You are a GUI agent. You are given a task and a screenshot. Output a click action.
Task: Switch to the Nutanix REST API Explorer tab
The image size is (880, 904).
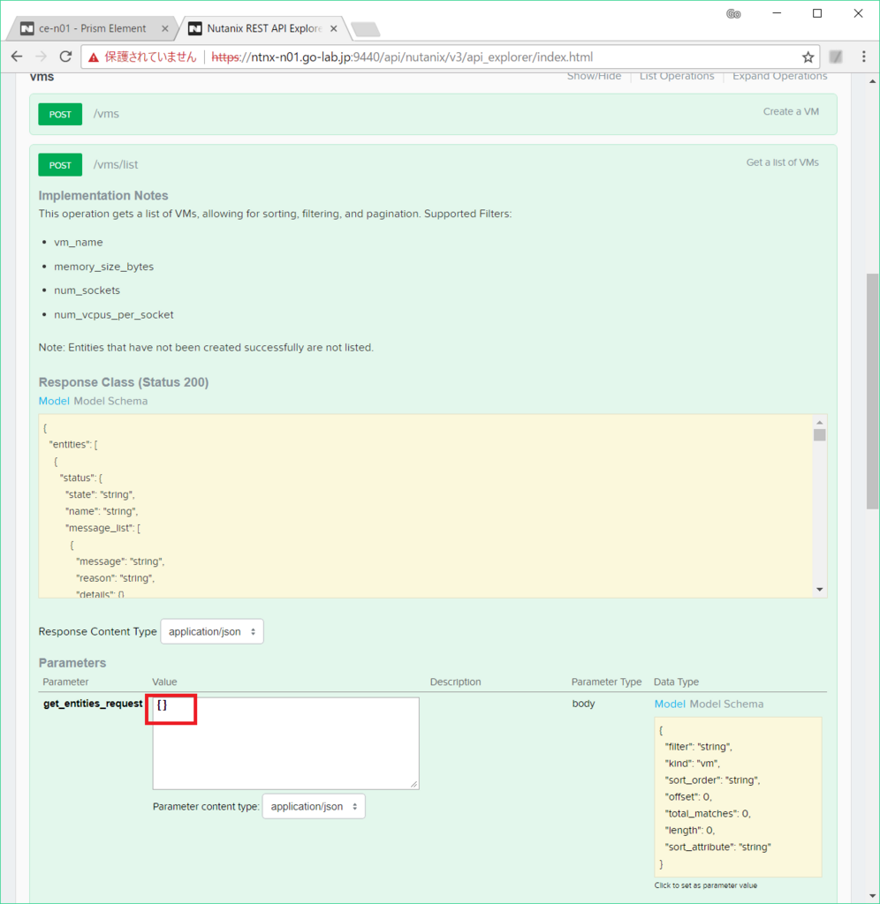(261, 27)
